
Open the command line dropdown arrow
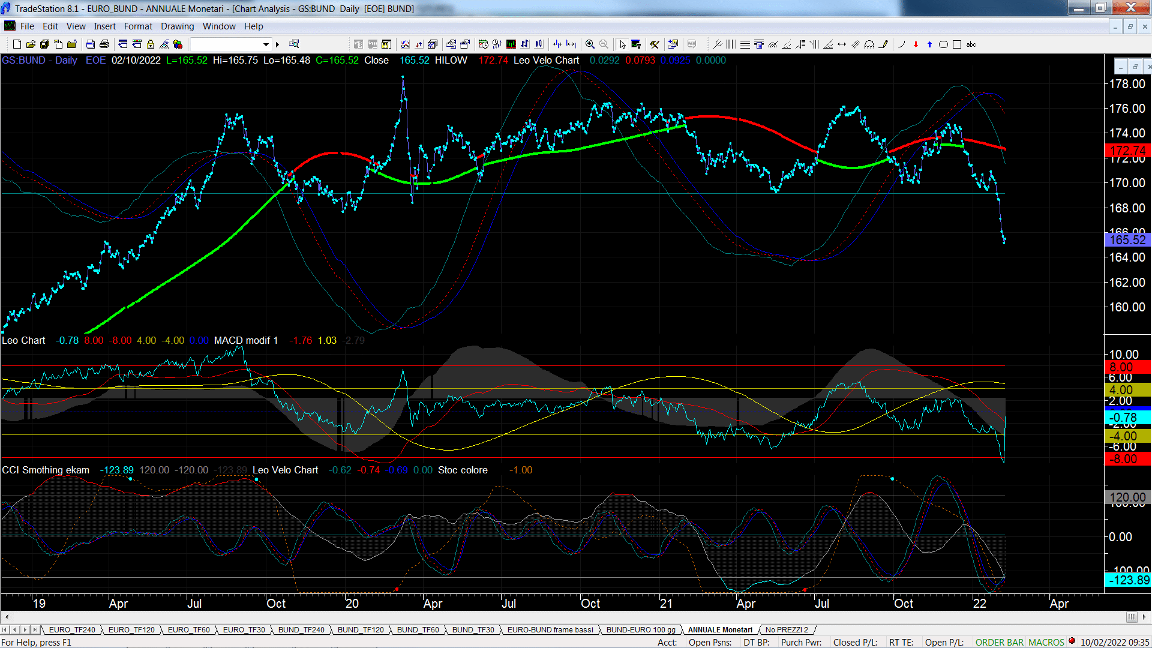tap(266, 44)
